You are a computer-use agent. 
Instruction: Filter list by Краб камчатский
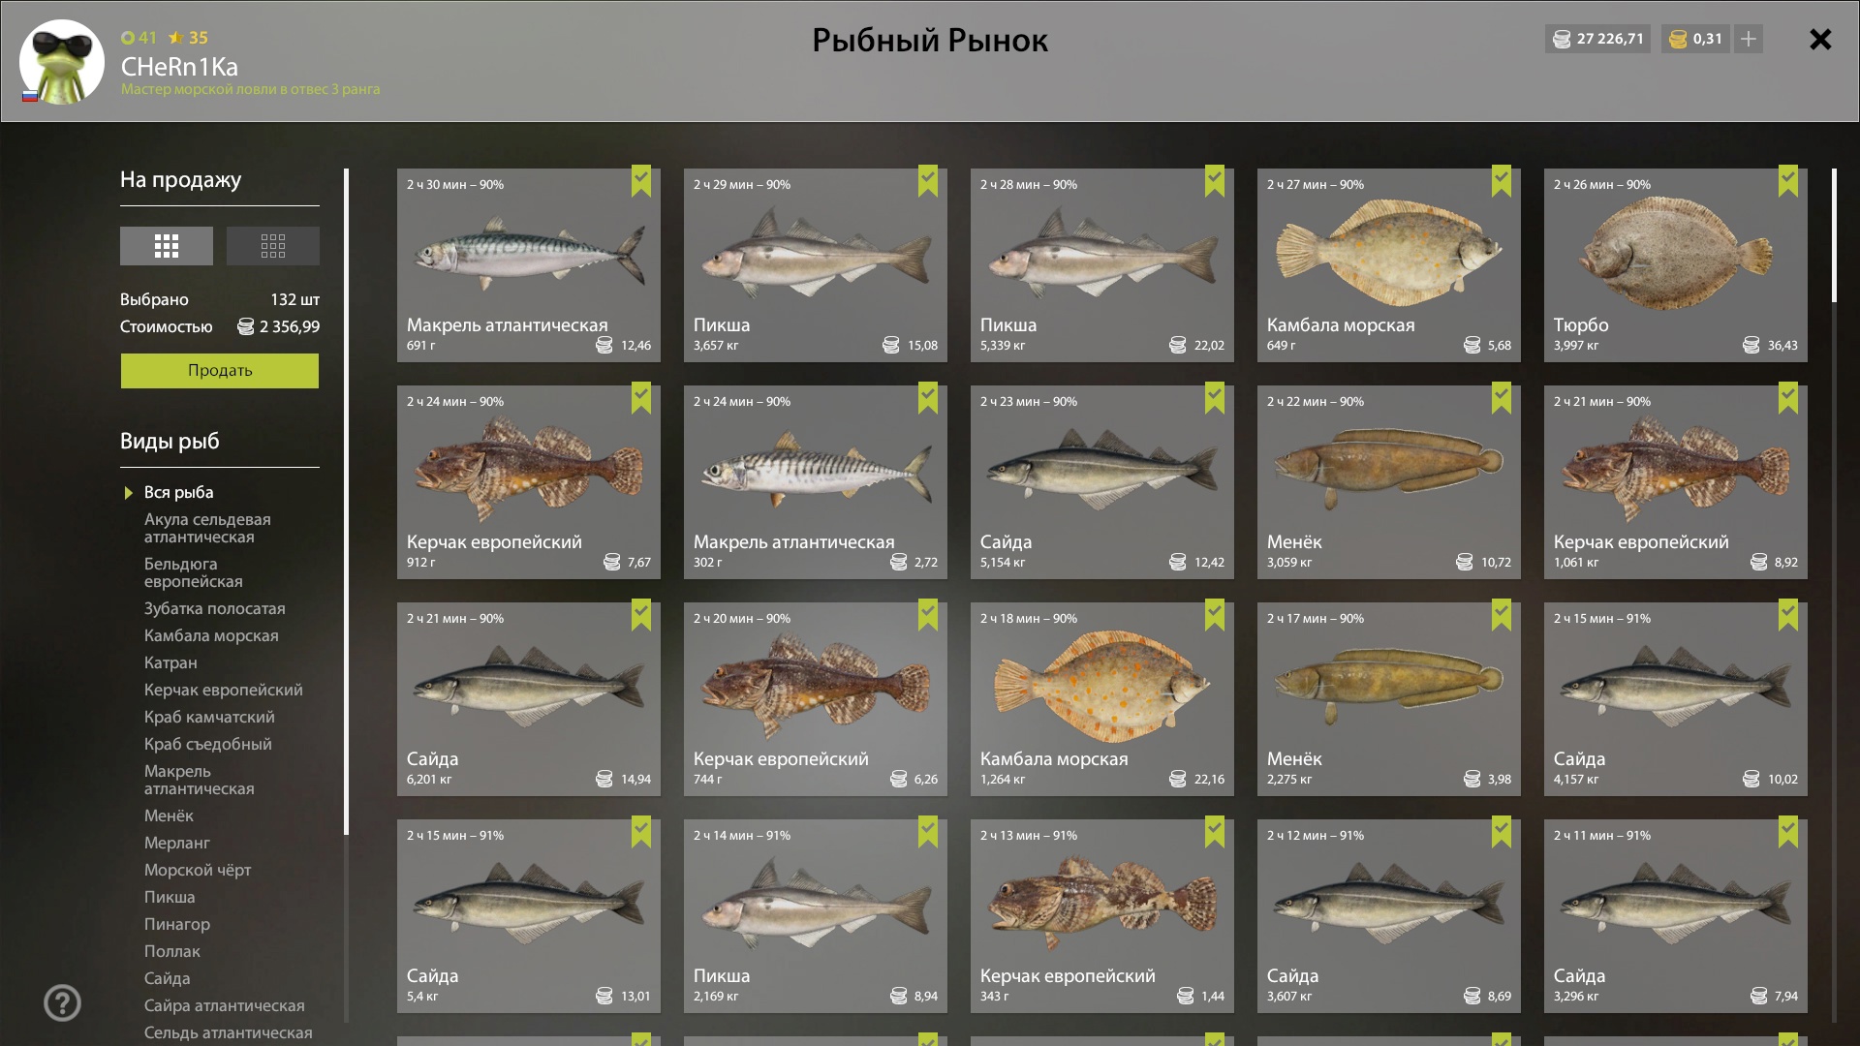pyautogui.click(x=209, y=717)
